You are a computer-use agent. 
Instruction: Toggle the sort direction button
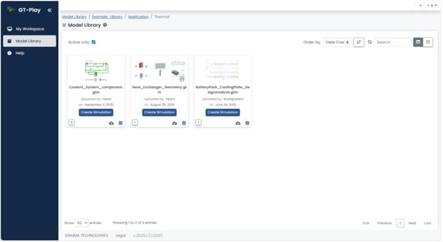[359, 42]
